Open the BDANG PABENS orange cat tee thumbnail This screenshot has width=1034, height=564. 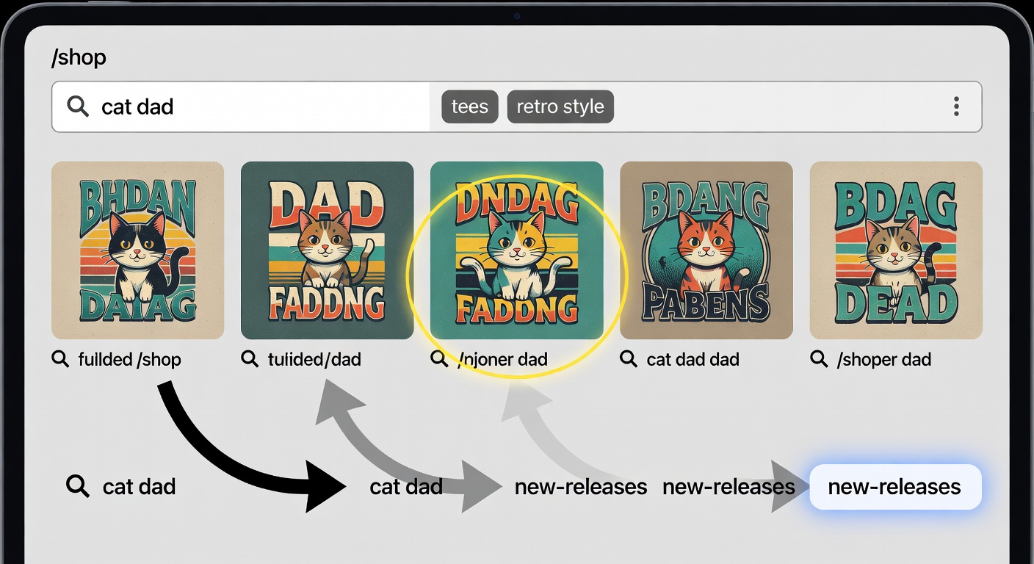(x=706, y=250)
